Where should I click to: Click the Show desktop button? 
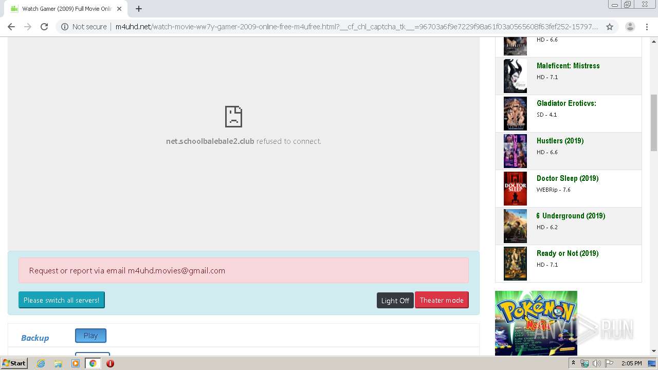coord(652,363)
